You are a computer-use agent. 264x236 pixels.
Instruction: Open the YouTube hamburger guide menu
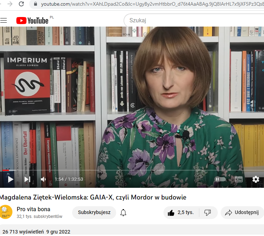[4, 21]
